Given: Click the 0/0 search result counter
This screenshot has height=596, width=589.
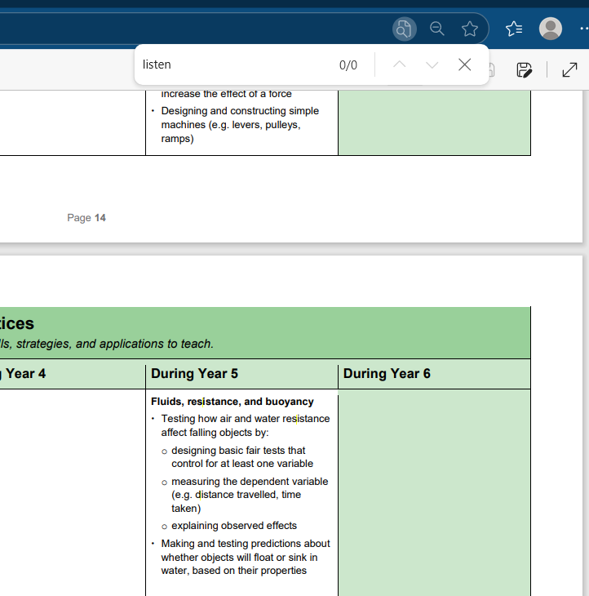Looking at the screenshot, I should click(x=348, y=65).
